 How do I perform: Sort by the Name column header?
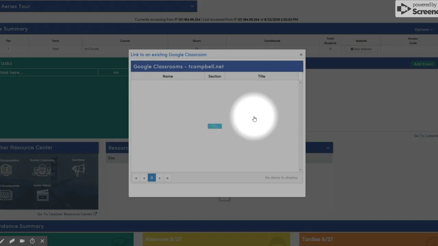[168, 76]
